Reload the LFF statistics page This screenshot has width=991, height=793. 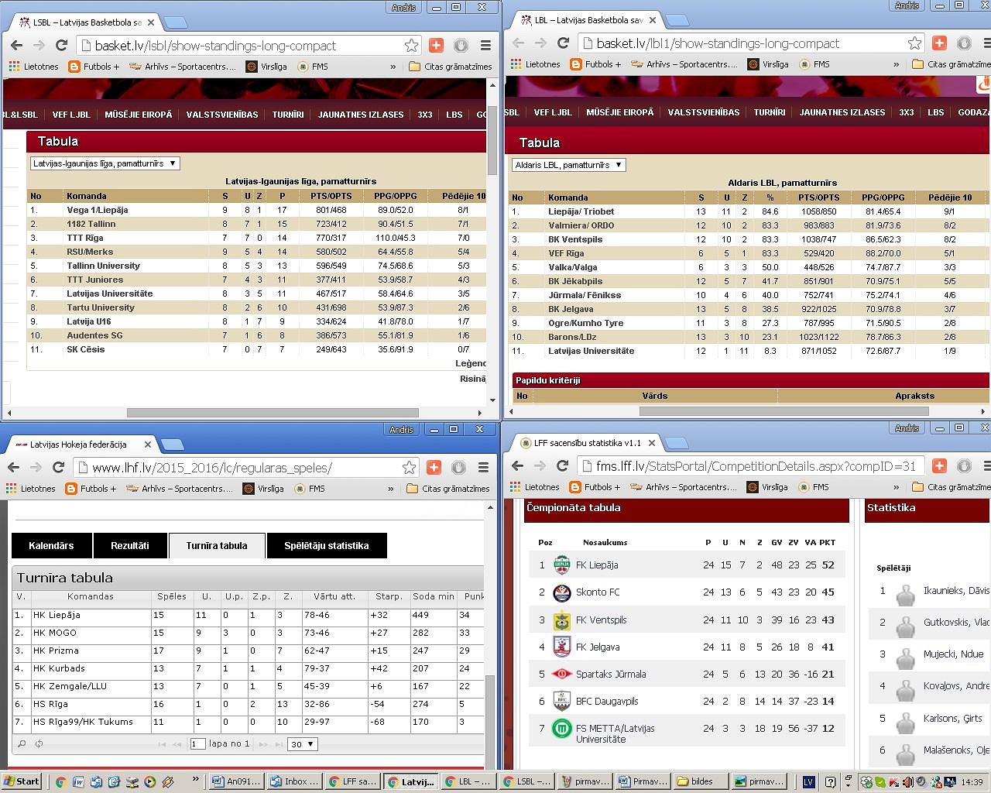(563, 465)
